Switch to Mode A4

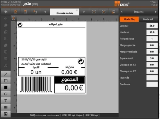pyautogui.click(x=148, y=19)
